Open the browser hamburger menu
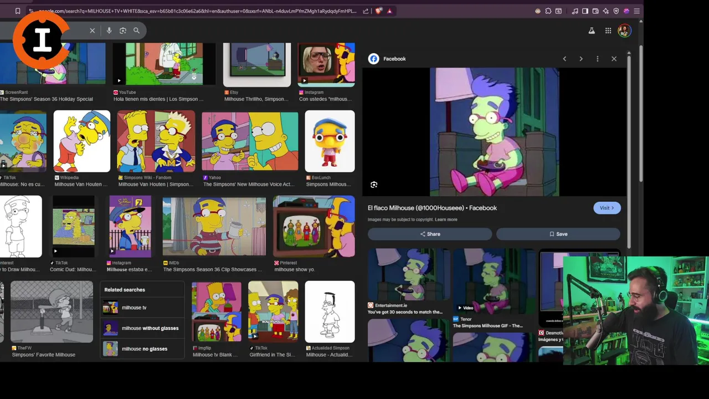709x399 pixels. (x=637, y=11)
